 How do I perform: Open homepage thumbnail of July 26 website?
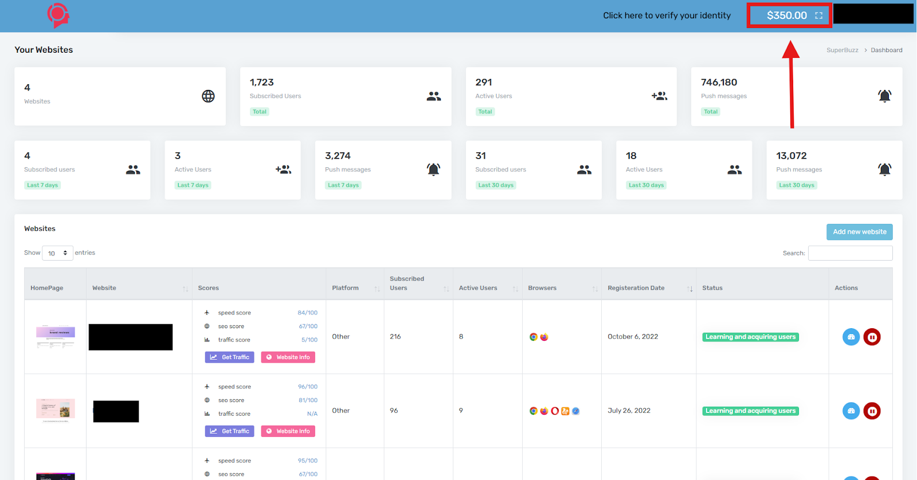55,410
